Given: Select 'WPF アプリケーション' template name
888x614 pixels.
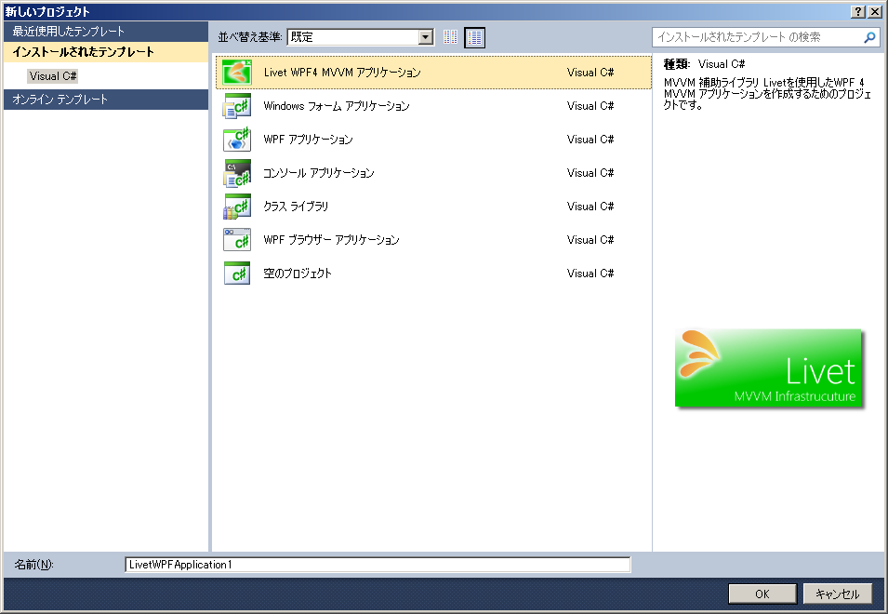Looking at the screenshot, I should [x=308, y=140].
